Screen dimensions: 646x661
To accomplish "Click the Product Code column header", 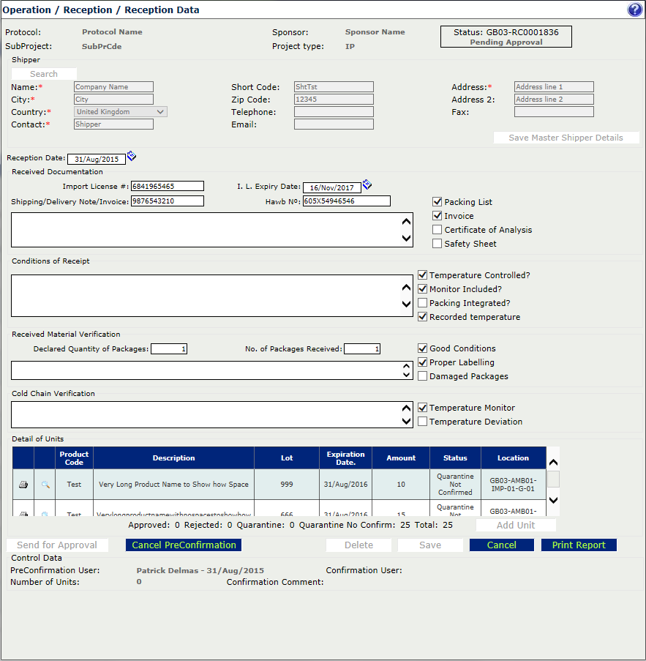I will [74, 458].
